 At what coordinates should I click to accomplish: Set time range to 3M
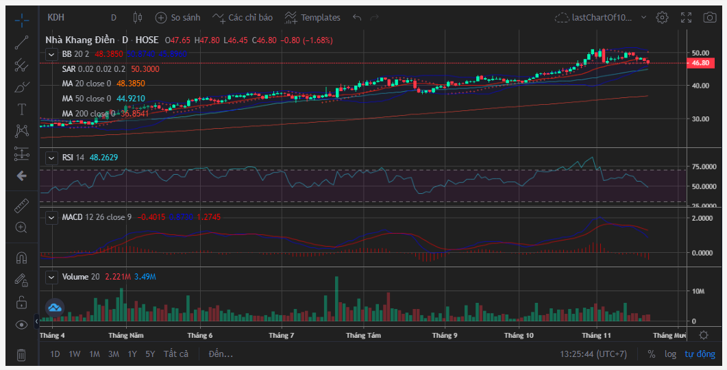tap(114, 354)
